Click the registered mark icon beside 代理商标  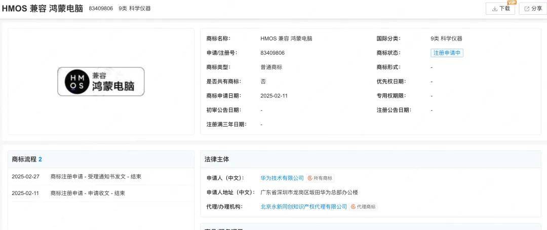click(x=354, y=207)
